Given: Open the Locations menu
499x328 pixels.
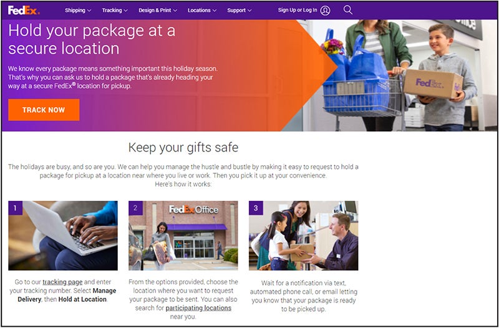Looking at the screenshot, I should [202, 10].
